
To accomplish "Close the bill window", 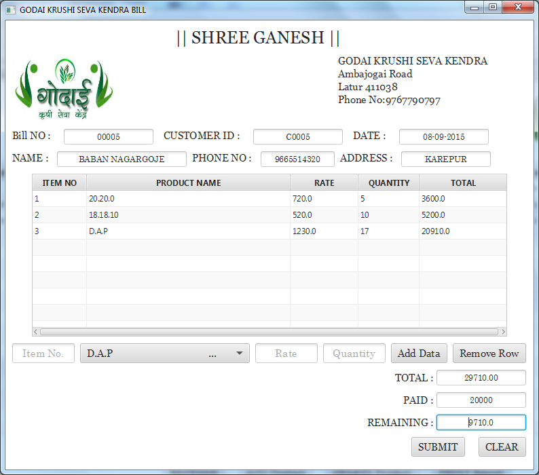I will [519, 7].
